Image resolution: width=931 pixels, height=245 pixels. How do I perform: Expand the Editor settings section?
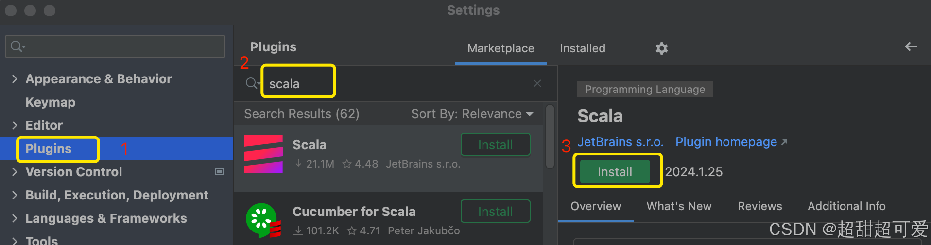(x=15, y=125)
